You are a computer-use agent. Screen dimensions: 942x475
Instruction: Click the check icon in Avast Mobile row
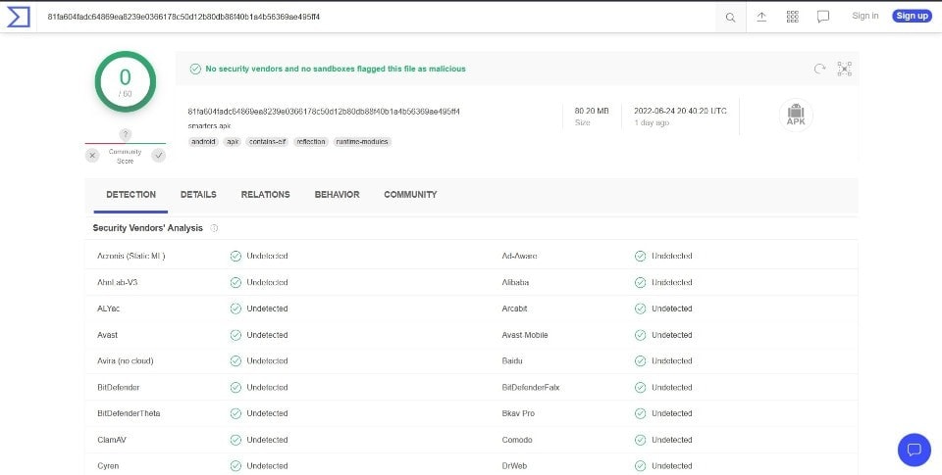click(x=641, y=335)
